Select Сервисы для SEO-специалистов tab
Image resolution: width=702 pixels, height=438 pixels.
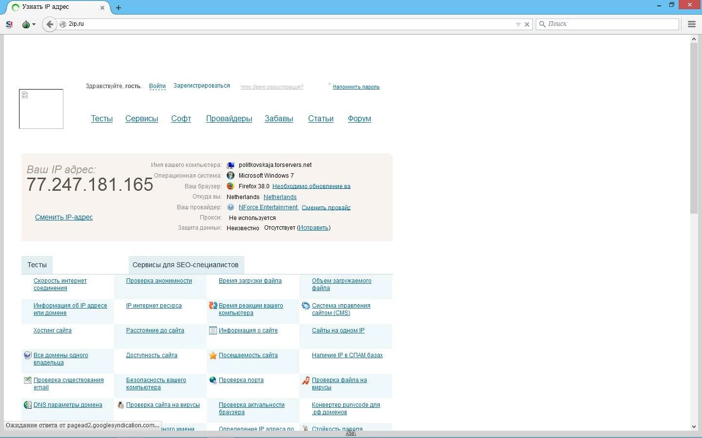point(186,265)
